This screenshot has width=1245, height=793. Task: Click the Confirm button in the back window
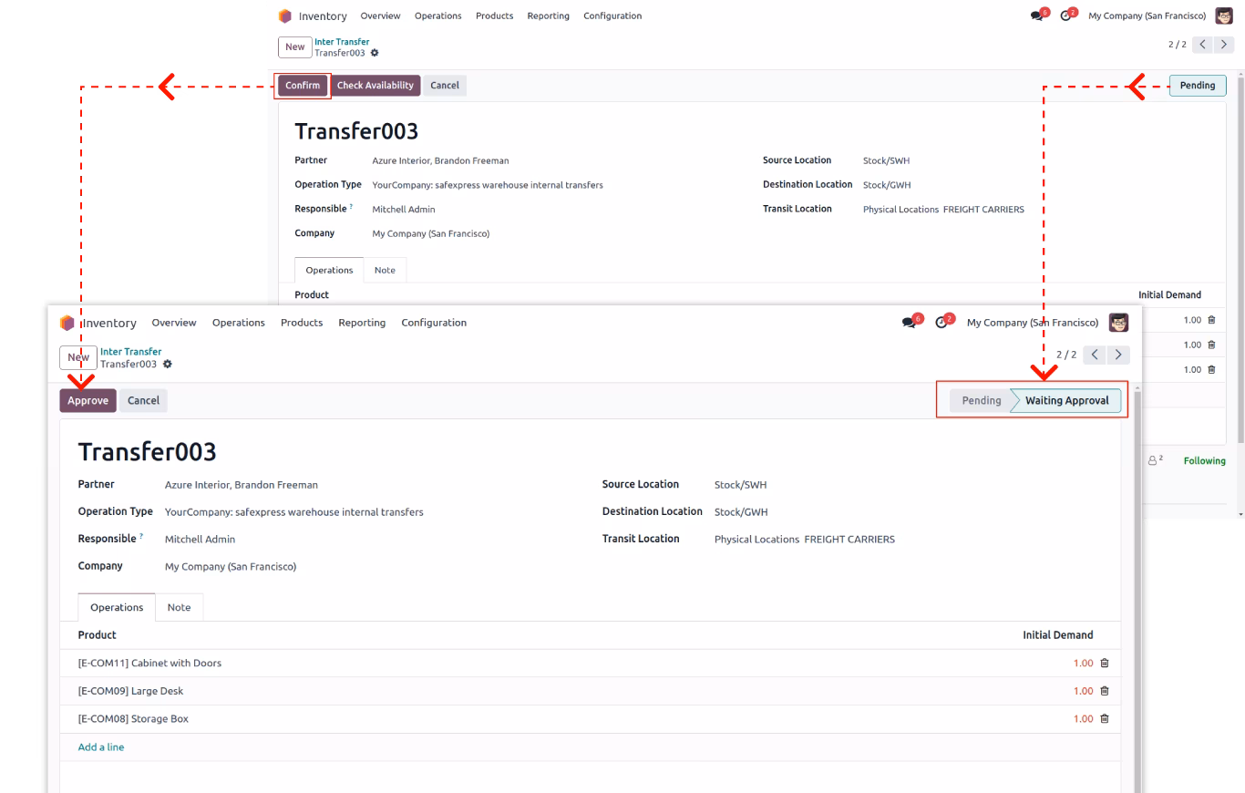tap(303, 86)
